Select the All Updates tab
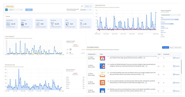Screen dimensions: 185x97 tap(165, 47)
